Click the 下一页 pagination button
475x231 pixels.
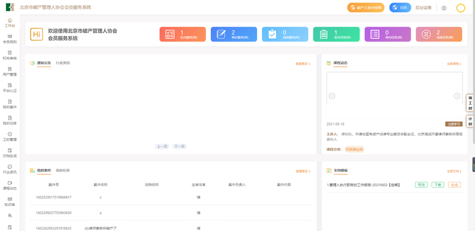[179, 146]
